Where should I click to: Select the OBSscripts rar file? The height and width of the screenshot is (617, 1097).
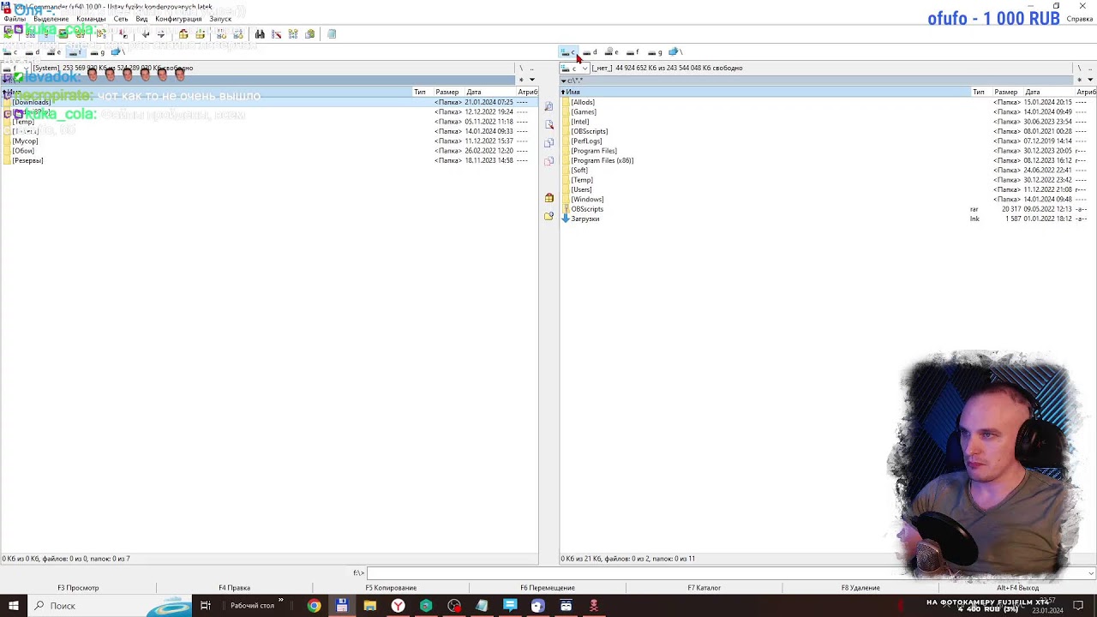tap(587, 209)
